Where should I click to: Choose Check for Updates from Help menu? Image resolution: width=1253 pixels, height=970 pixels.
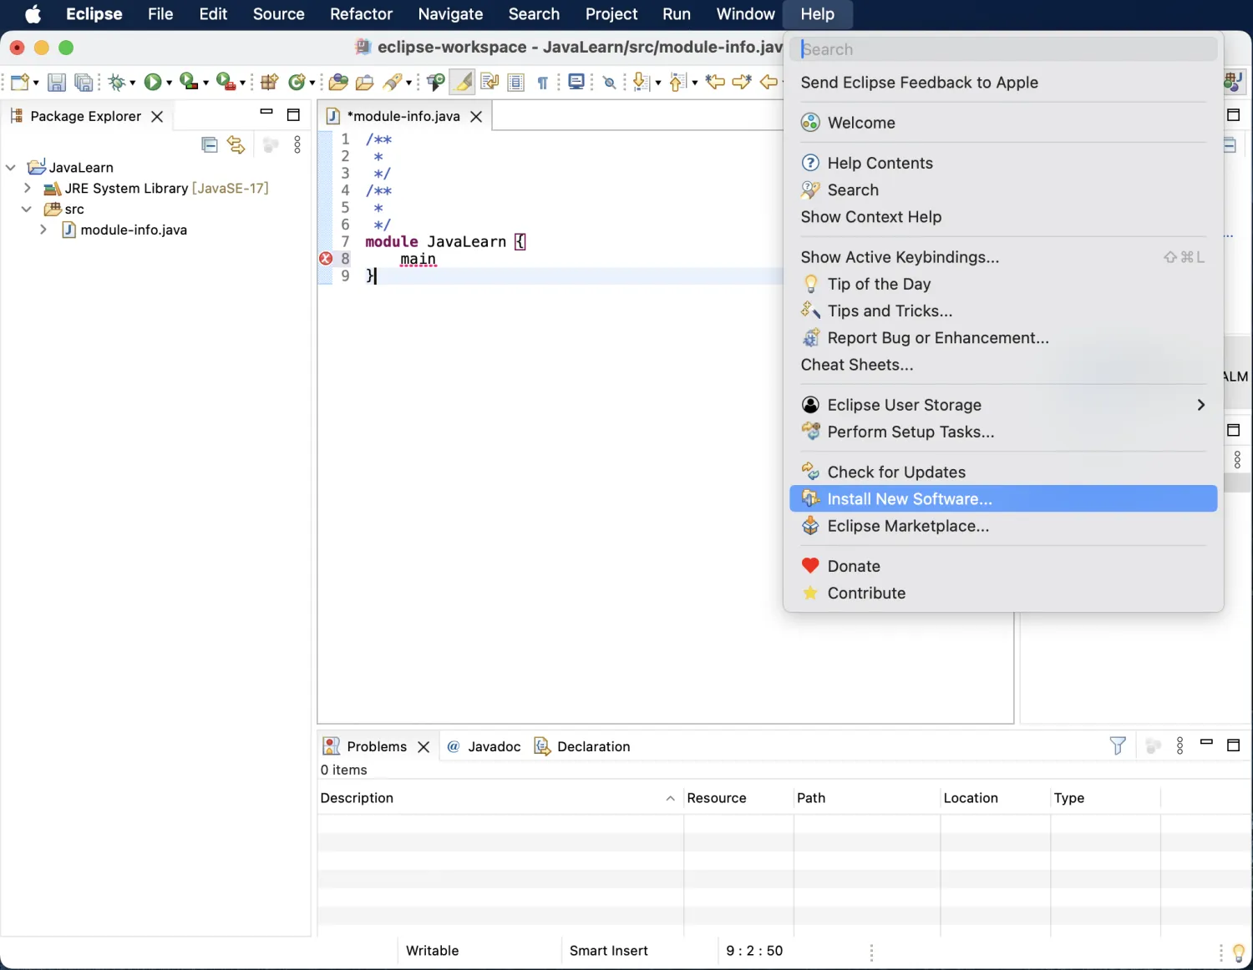pyautogui.click(x=895, y=472)
